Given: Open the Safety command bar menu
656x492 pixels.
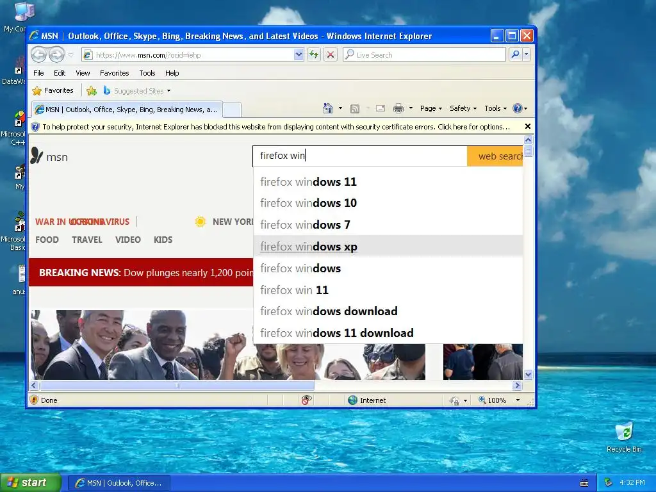Looking at the screenshot, I should coord(463,108).
